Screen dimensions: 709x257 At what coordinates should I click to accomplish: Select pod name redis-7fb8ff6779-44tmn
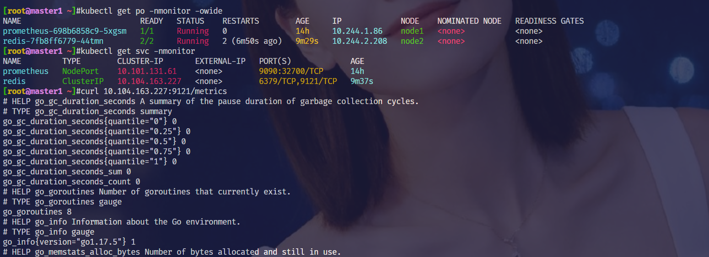pyautogui.click(x=53, y=41)
